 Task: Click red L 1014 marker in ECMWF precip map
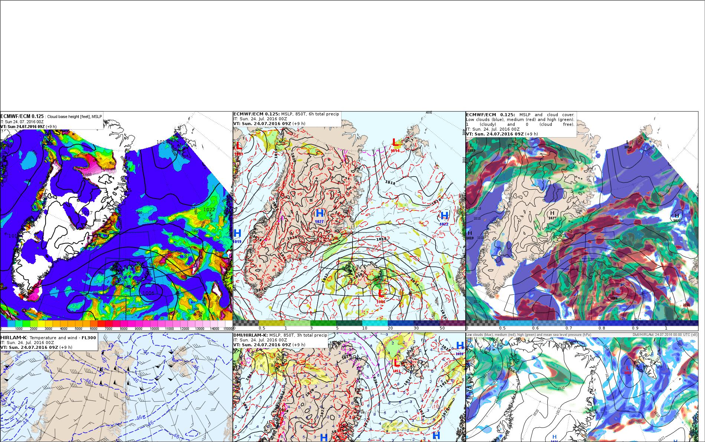tap(395, 145)
